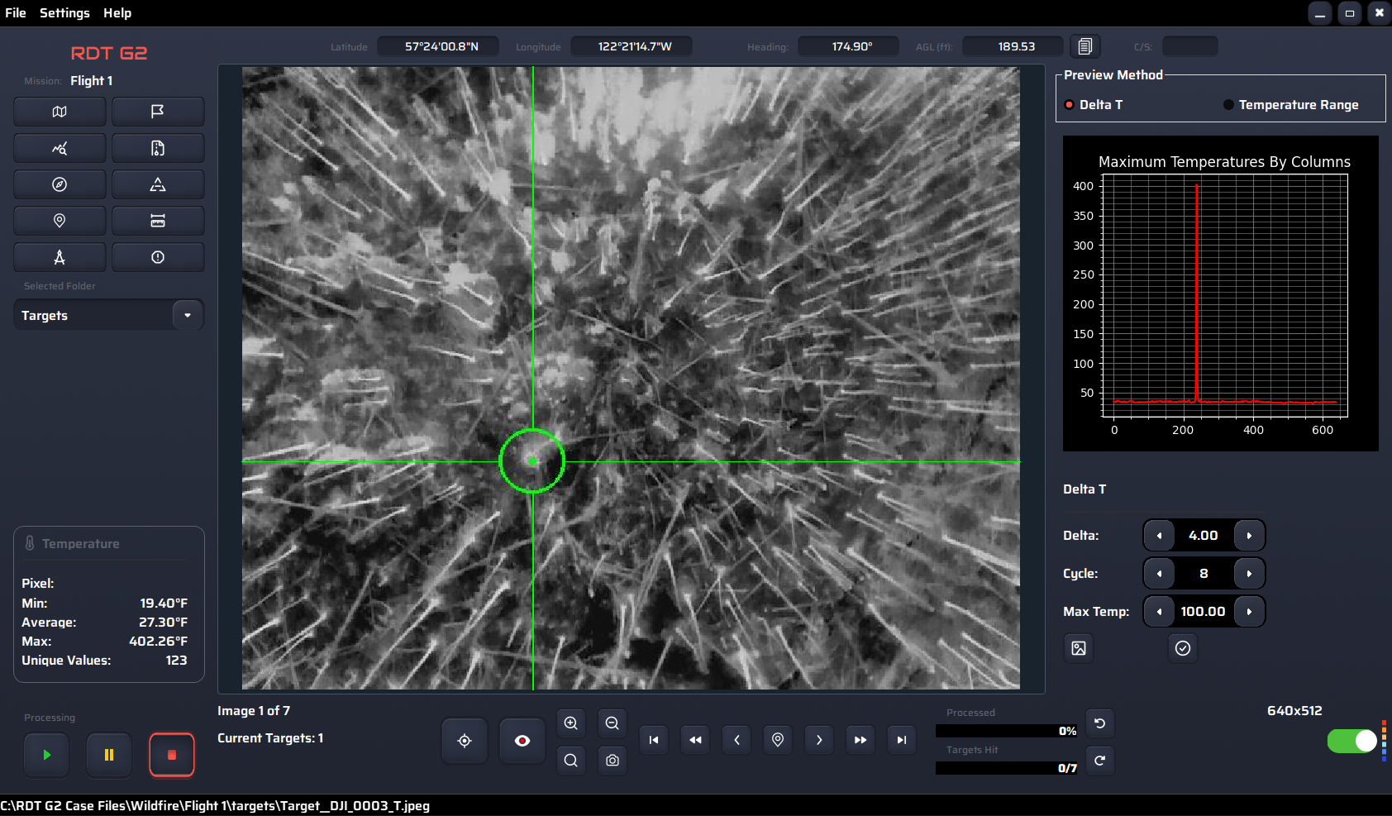Viewport: 1392px width, 816px height.
Task: Select the Temperature Range preview method
Action: point(1291,105)
